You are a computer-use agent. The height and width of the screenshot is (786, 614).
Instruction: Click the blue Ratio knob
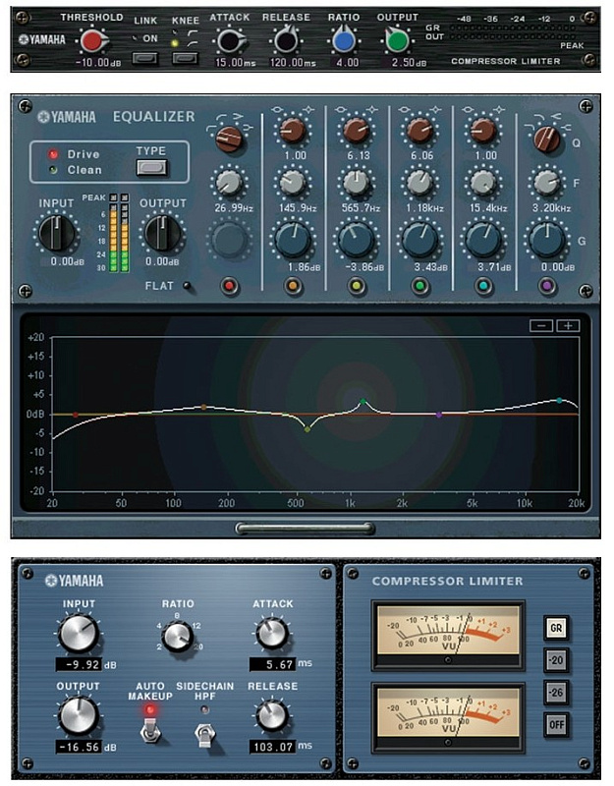coord(344,41)
